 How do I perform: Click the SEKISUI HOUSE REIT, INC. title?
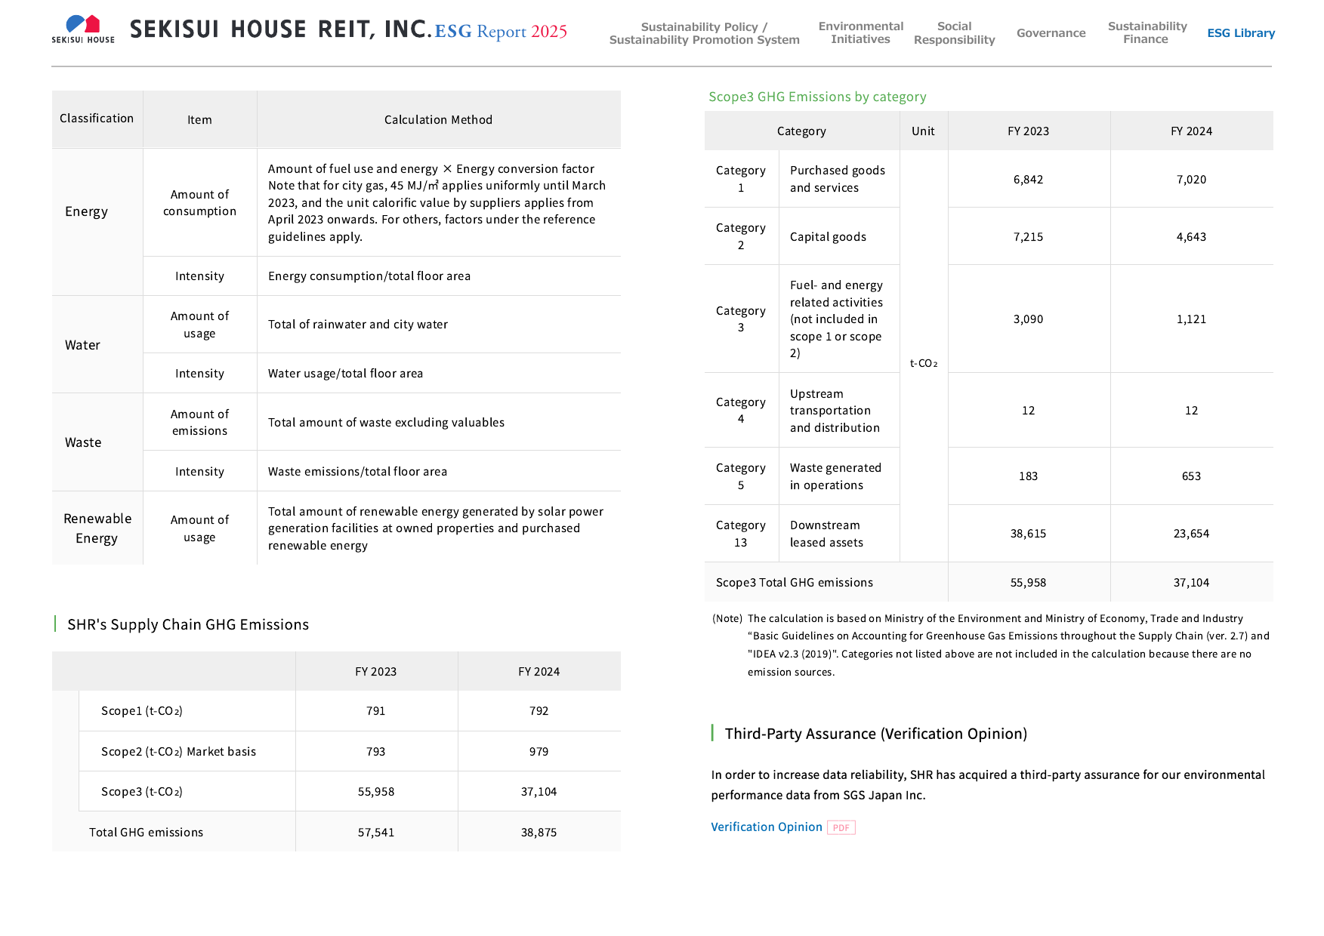coord(280,29)
